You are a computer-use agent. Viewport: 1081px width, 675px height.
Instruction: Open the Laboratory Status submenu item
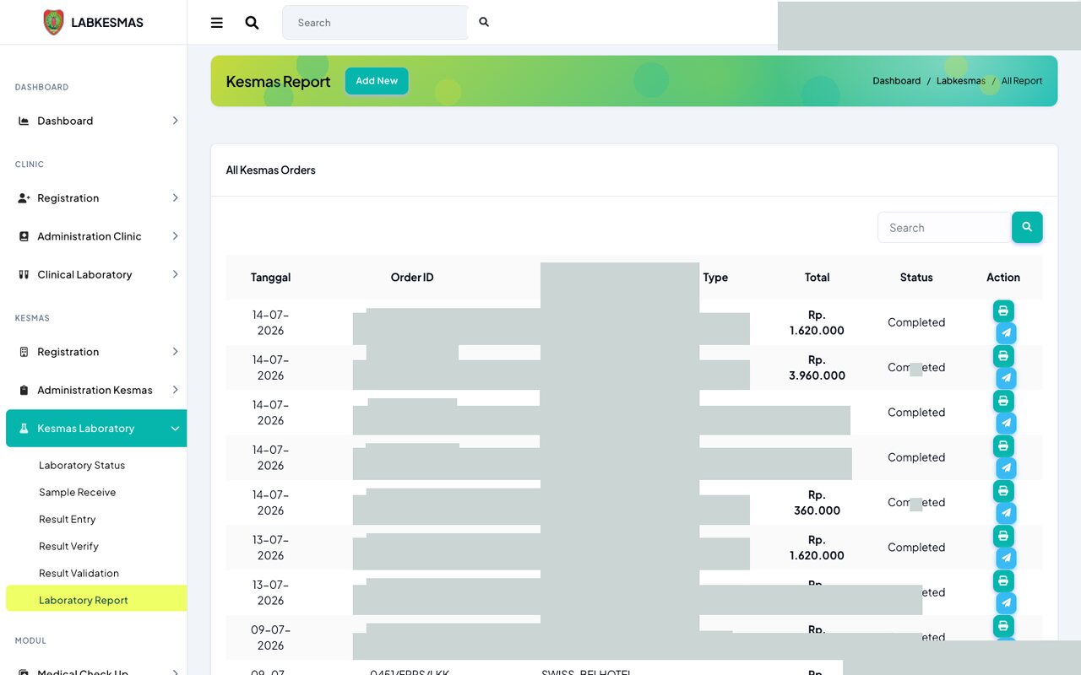82,465
